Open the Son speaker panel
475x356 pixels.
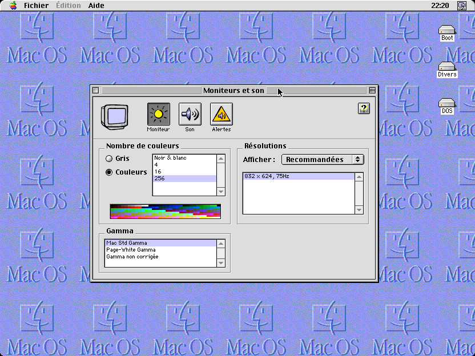(190, 114)
